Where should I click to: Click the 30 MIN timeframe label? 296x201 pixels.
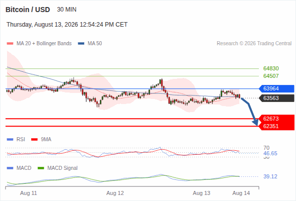[67, 10]
